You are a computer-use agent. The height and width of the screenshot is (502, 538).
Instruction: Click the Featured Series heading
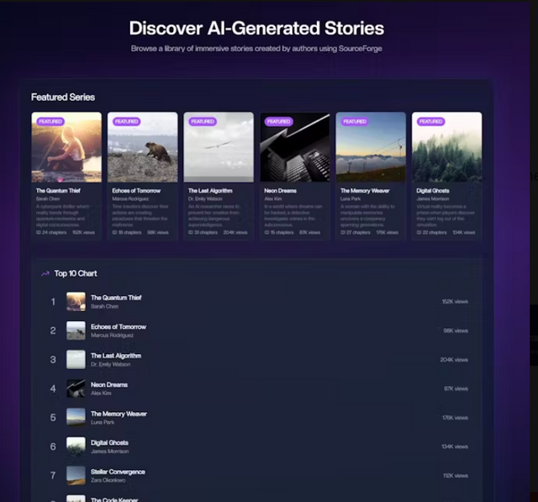coord(63,98)
